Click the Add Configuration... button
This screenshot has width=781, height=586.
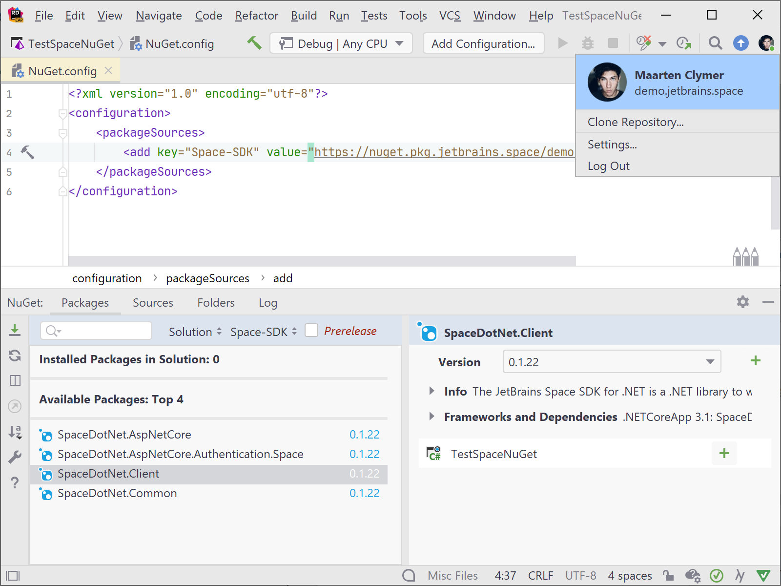point(483,43)
